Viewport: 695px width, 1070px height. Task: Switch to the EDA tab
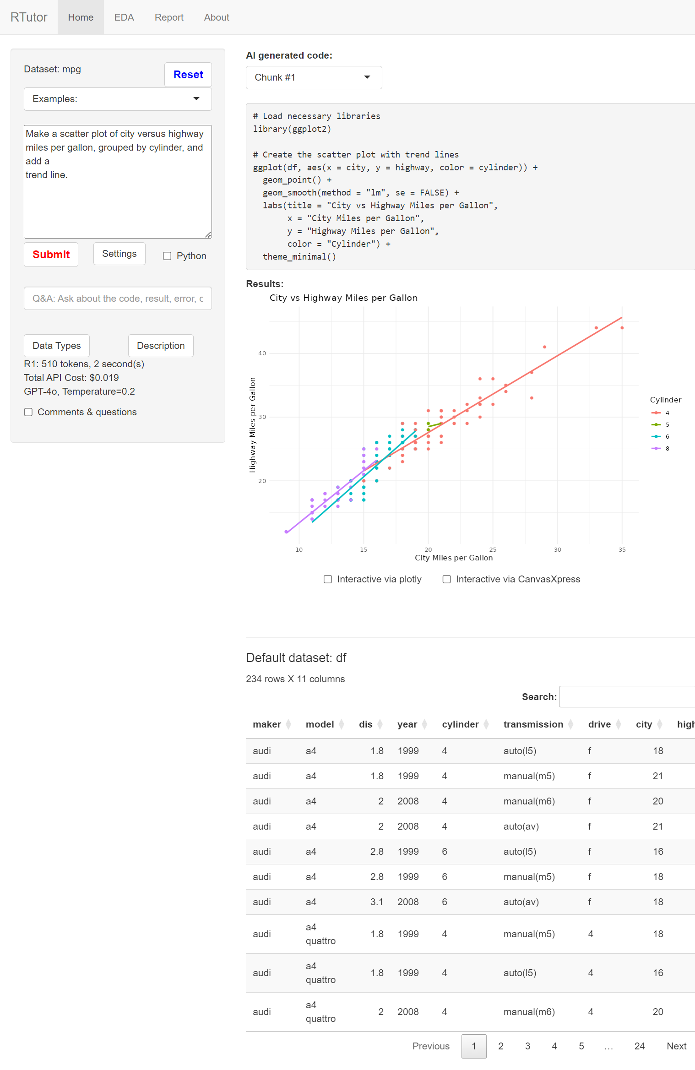pyautogui.click(x=124, y=17)
